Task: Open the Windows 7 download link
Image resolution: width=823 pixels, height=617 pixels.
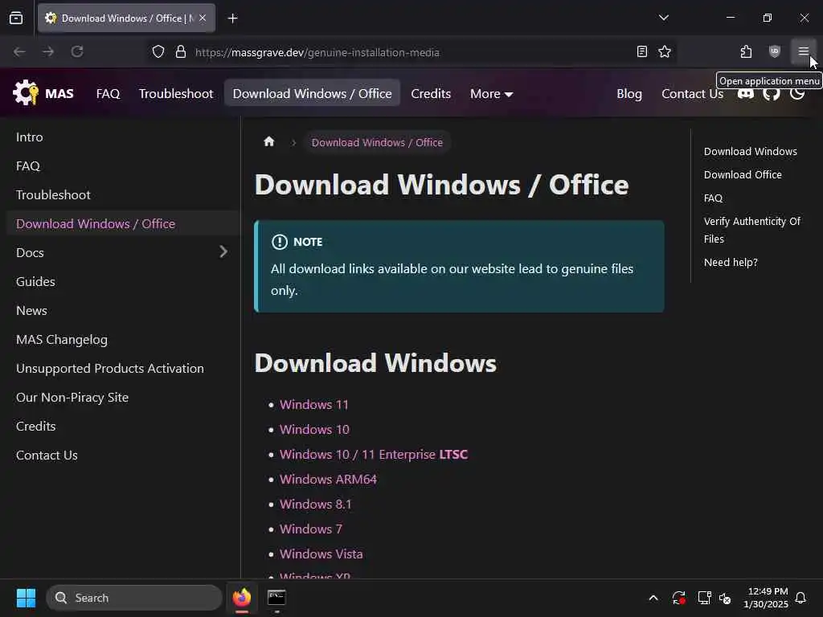Action: pyautogui.click(x=311, y=529)
